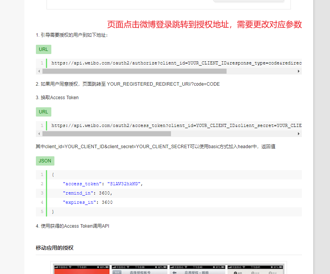Click line number 5 of JSON block
The width and height of the screenshot is (330, 274).
point(42,212)
